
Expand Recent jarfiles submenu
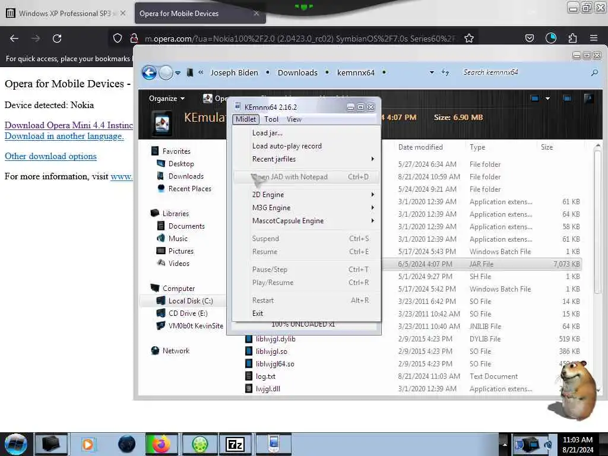[x=306, y=159]
